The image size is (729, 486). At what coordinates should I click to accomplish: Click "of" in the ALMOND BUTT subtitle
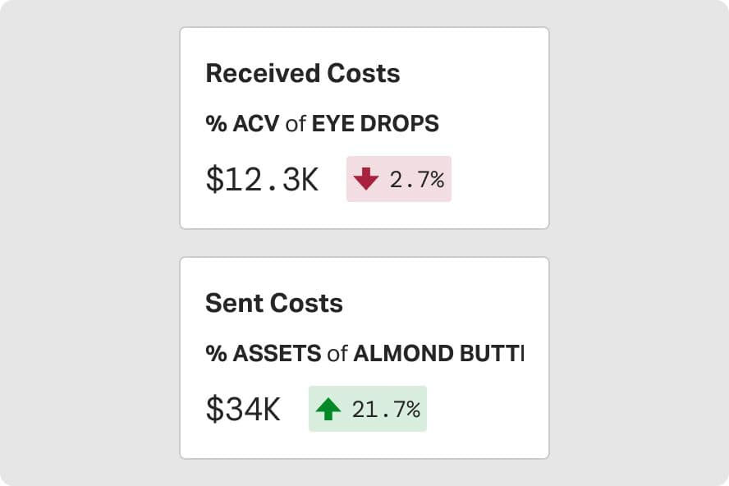[x=337, y=354]
